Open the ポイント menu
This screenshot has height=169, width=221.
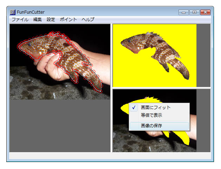tap(68, 19)
